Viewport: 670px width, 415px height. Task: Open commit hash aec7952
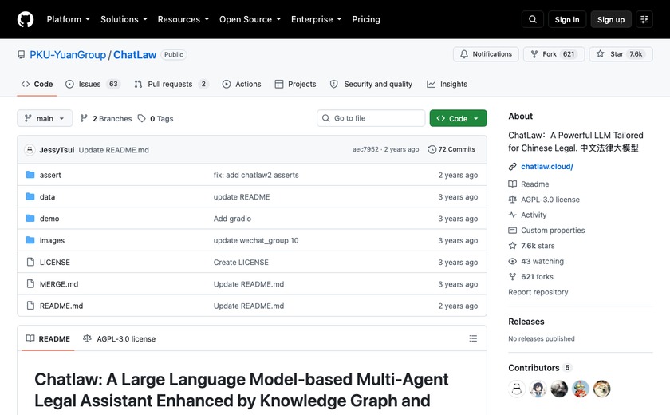pyautogui.click(x=365, y=149)
